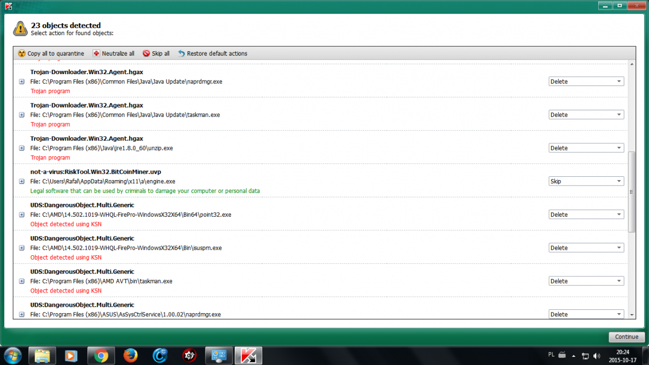The image size is (649, 365).
Task: Click the Continue button
Action: (627, 337)
